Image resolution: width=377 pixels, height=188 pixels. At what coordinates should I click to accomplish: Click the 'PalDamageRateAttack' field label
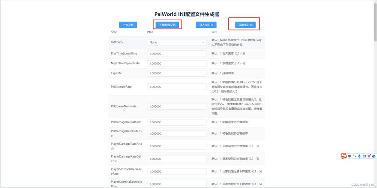(x=126, y=122)
